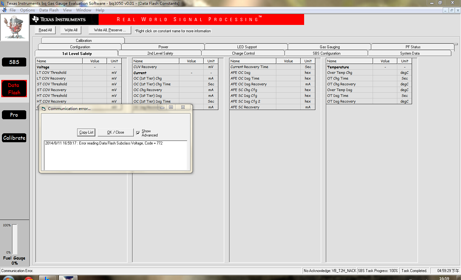Select the 'AFE SC Dsg Cfg 2' row
Image resolution: width=461 pixels, height=280 pixels.
[272, 101]
